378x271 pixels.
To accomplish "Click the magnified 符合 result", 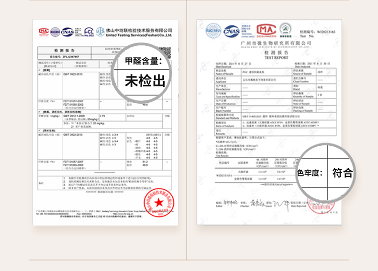I will (x=343, y=173).
